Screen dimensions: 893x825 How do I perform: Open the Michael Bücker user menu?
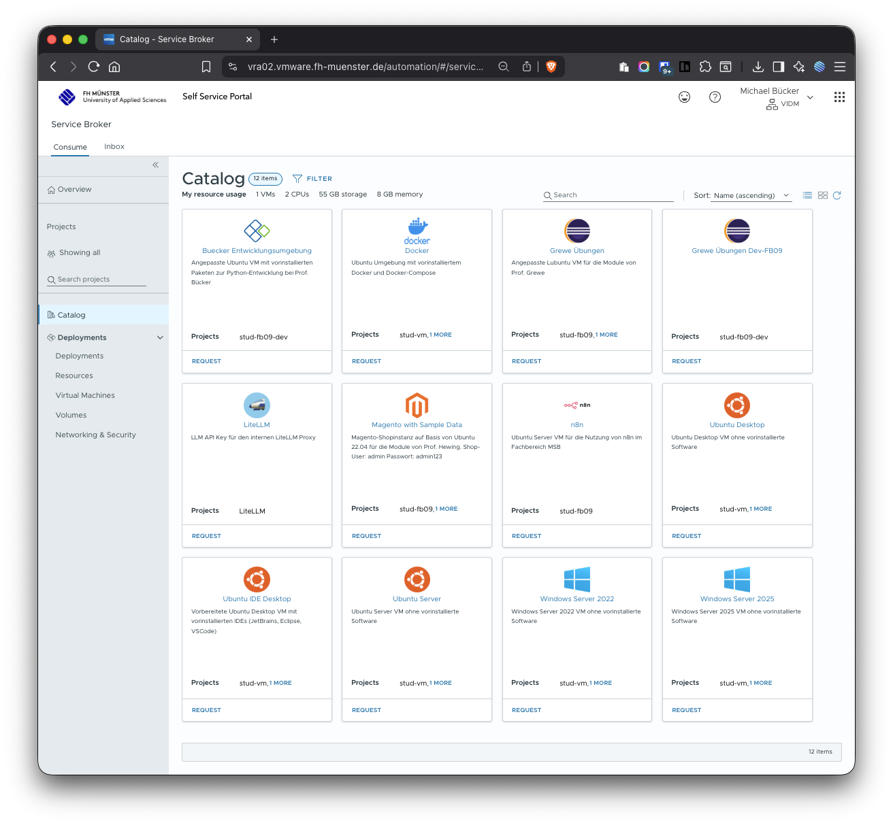[x=777, y=97]
